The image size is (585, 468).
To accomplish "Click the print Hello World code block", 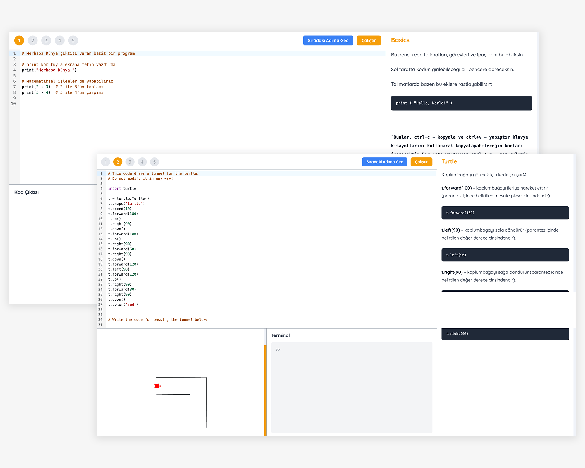I will pyautogui.click(x=461, y=103).
